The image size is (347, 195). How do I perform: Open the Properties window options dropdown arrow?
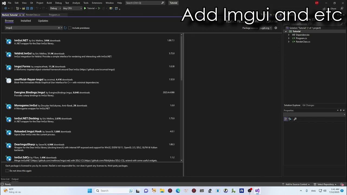[338, 110]
